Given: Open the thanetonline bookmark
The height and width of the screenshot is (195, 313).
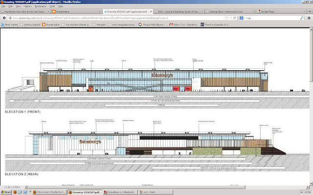Looking at the screenshot, I should coord(51,24).
